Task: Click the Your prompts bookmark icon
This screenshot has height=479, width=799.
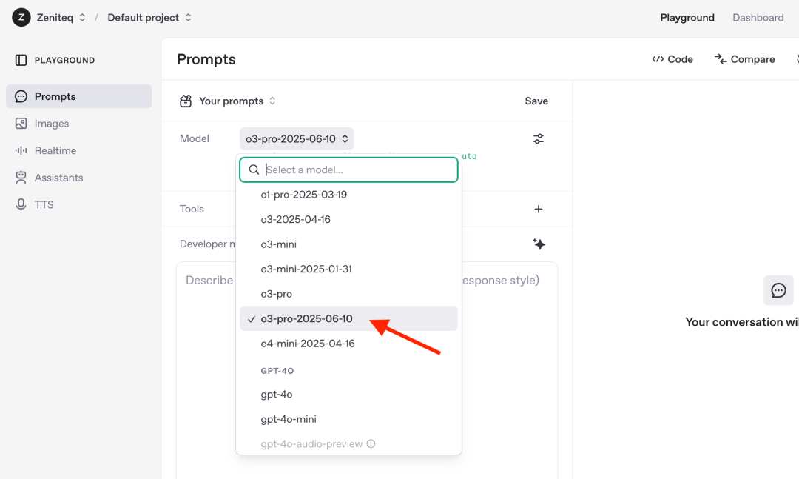Action: 186,101
